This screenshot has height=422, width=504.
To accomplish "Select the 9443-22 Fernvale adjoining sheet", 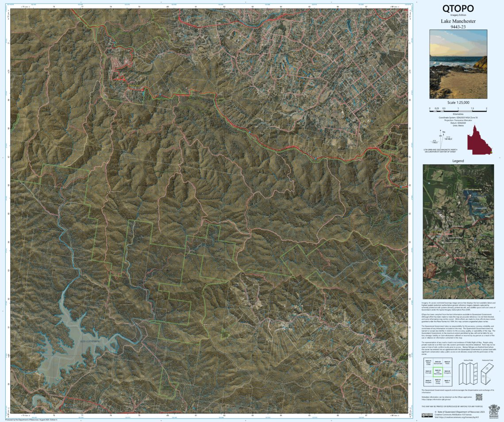I will click(428, 372).
